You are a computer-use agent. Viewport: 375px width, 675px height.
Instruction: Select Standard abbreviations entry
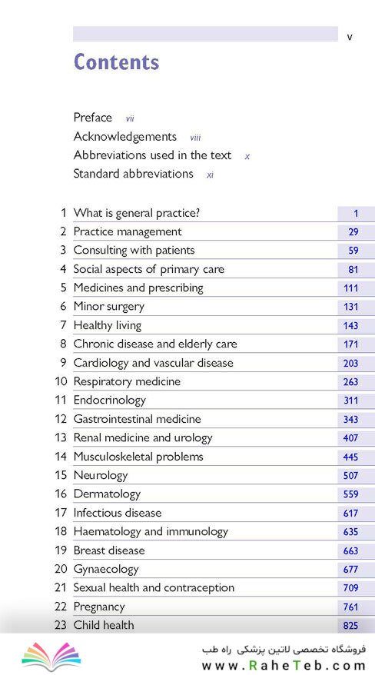point(133,174)
